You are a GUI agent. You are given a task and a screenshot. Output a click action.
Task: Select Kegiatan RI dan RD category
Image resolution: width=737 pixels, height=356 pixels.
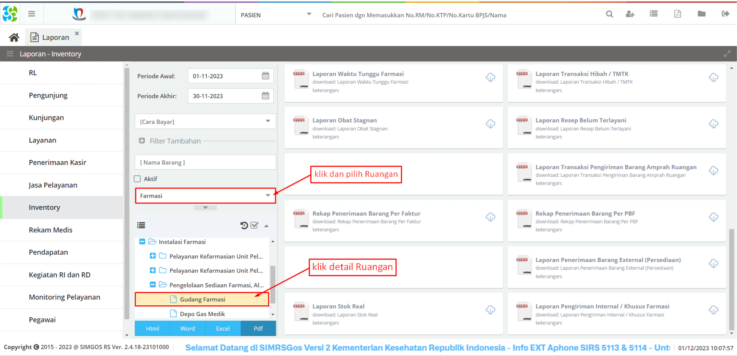[x=61, y=275]
